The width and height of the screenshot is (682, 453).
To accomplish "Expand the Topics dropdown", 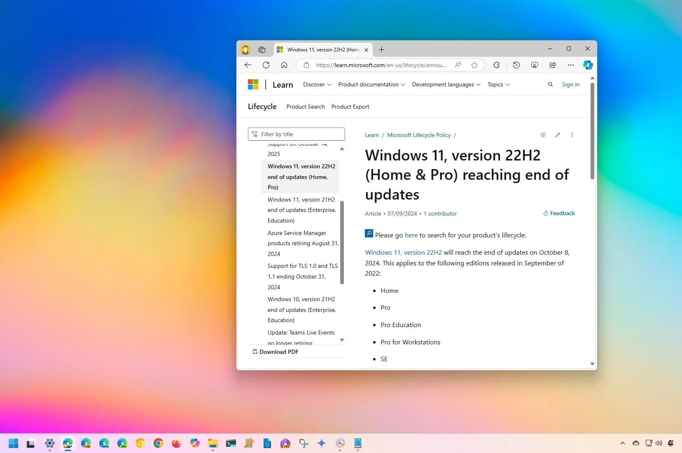I will (498, 84).
